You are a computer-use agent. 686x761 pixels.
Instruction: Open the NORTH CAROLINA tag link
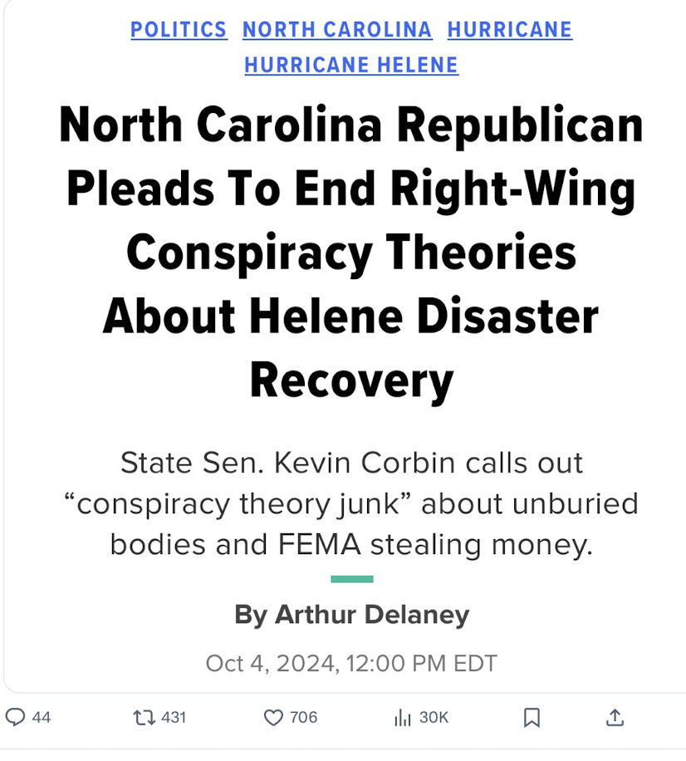[337, 30]
